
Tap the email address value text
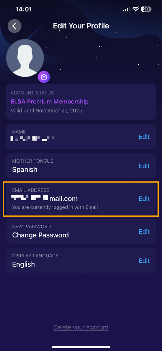(x=45, y=198)
